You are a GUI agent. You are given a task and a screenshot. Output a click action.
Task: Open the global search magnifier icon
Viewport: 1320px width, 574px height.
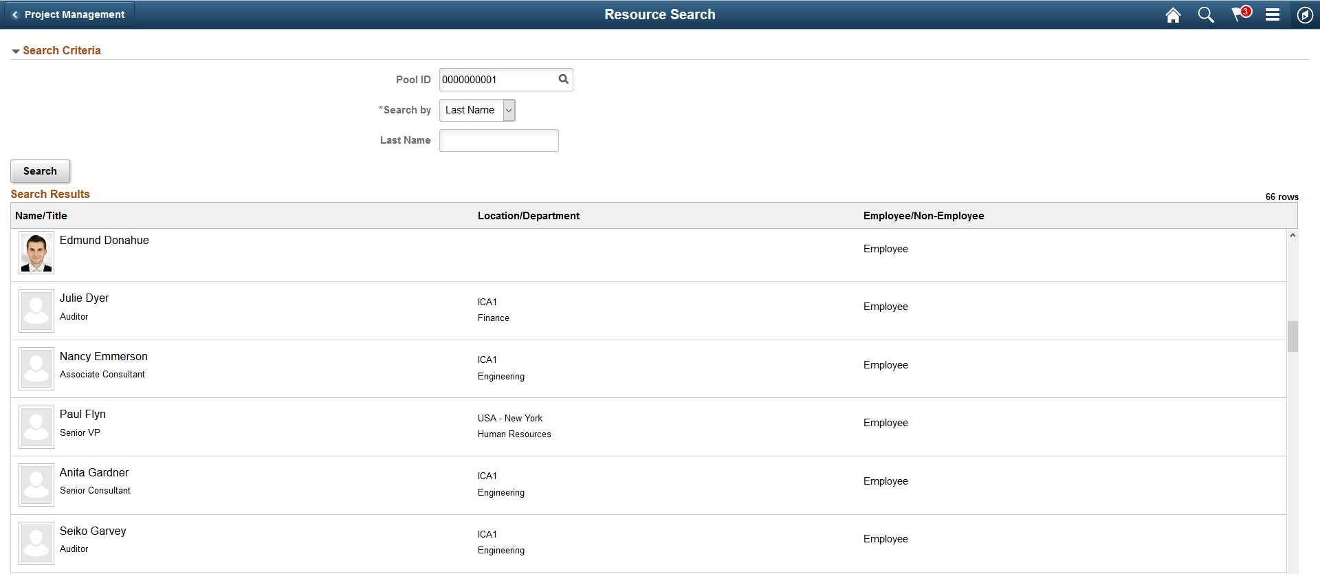click(1206, 15)
